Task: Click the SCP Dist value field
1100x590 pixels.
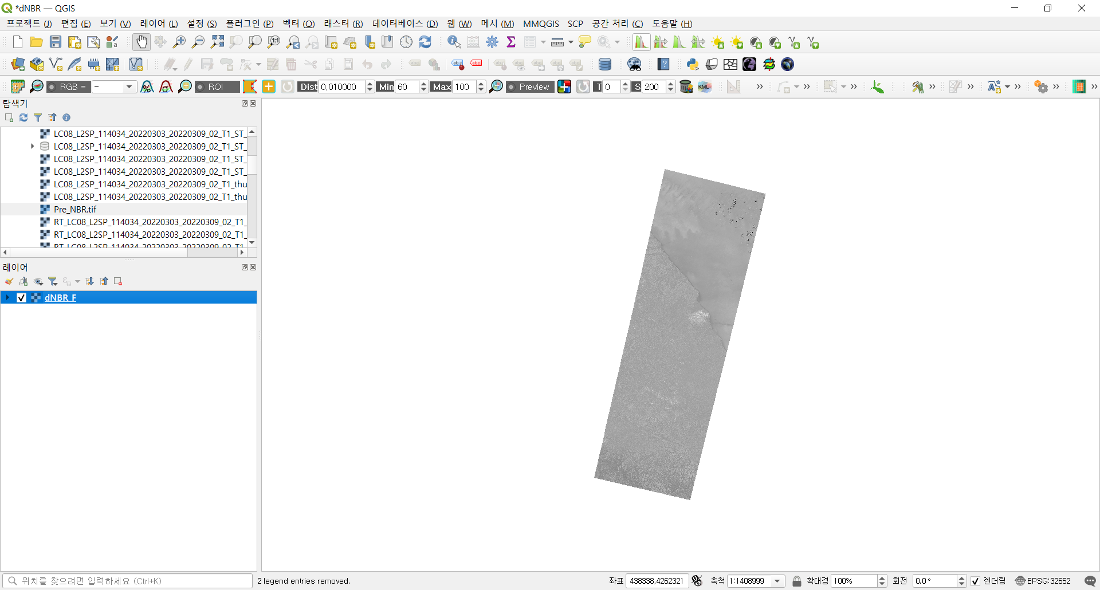Action: click(x=341, y=86)
